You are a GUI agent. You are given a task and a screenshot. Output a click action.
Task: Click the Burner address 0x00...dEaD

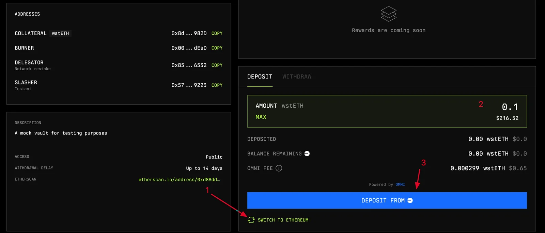click(189, 48)
